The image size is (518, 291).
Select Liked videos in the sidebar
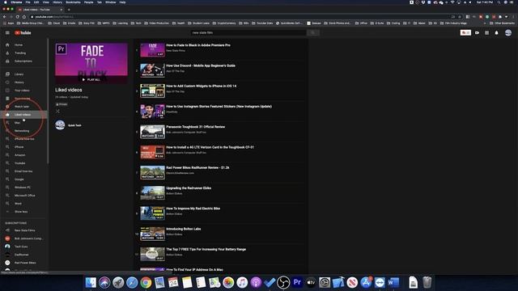pyautogui.click(x=23, y=115)
